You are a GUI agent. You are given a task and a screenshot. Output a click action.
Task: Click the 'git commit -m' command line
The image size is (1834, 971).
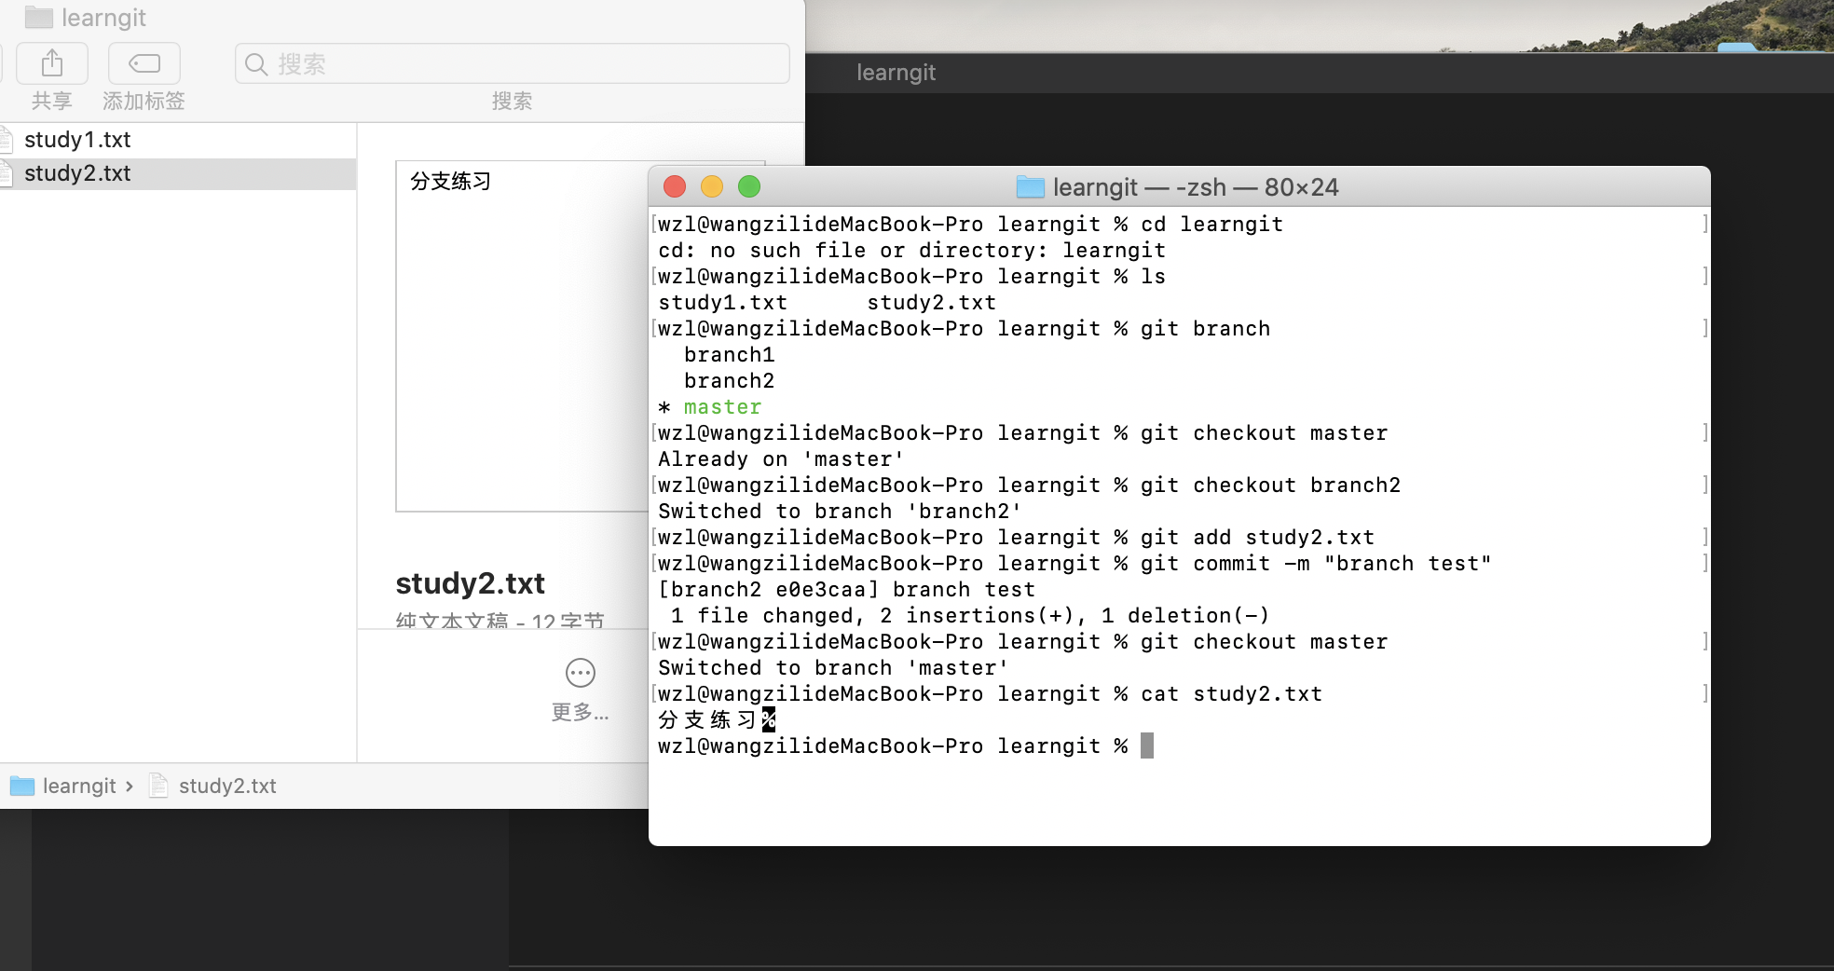pos(1074,564)
